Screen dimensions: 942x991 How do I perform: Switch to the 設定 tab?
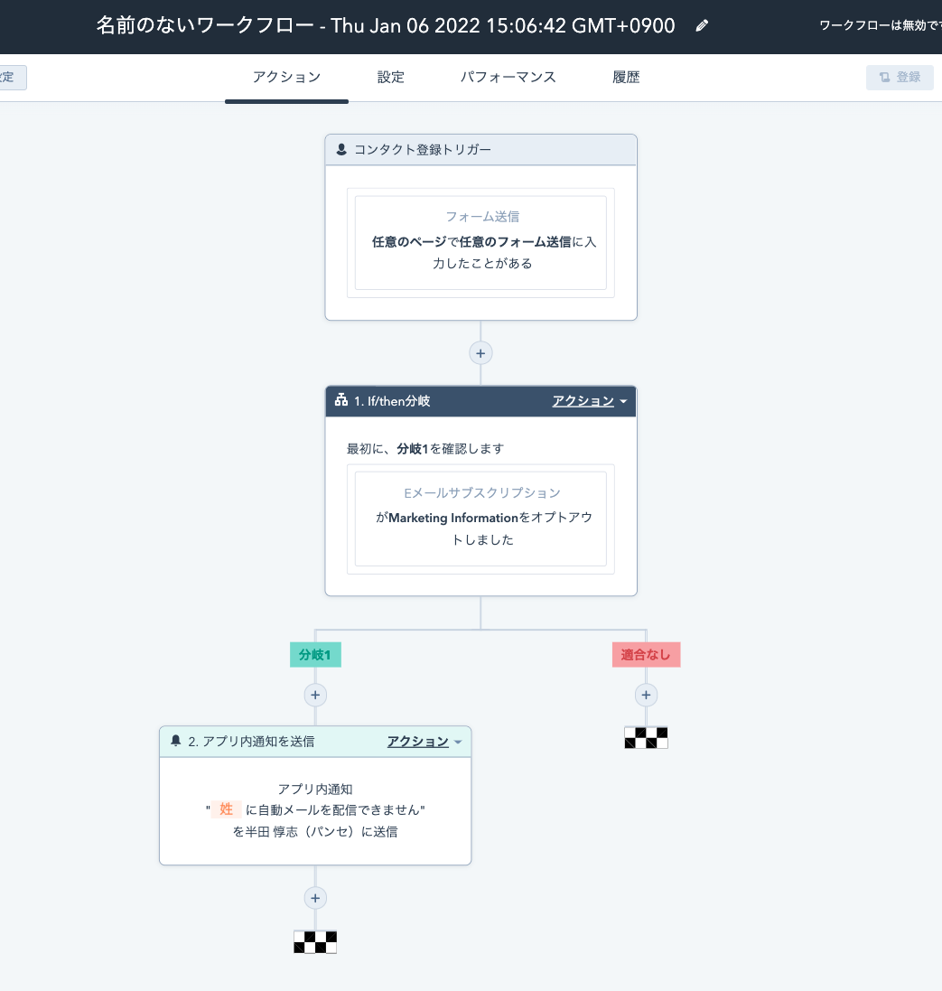pos(391,78)
